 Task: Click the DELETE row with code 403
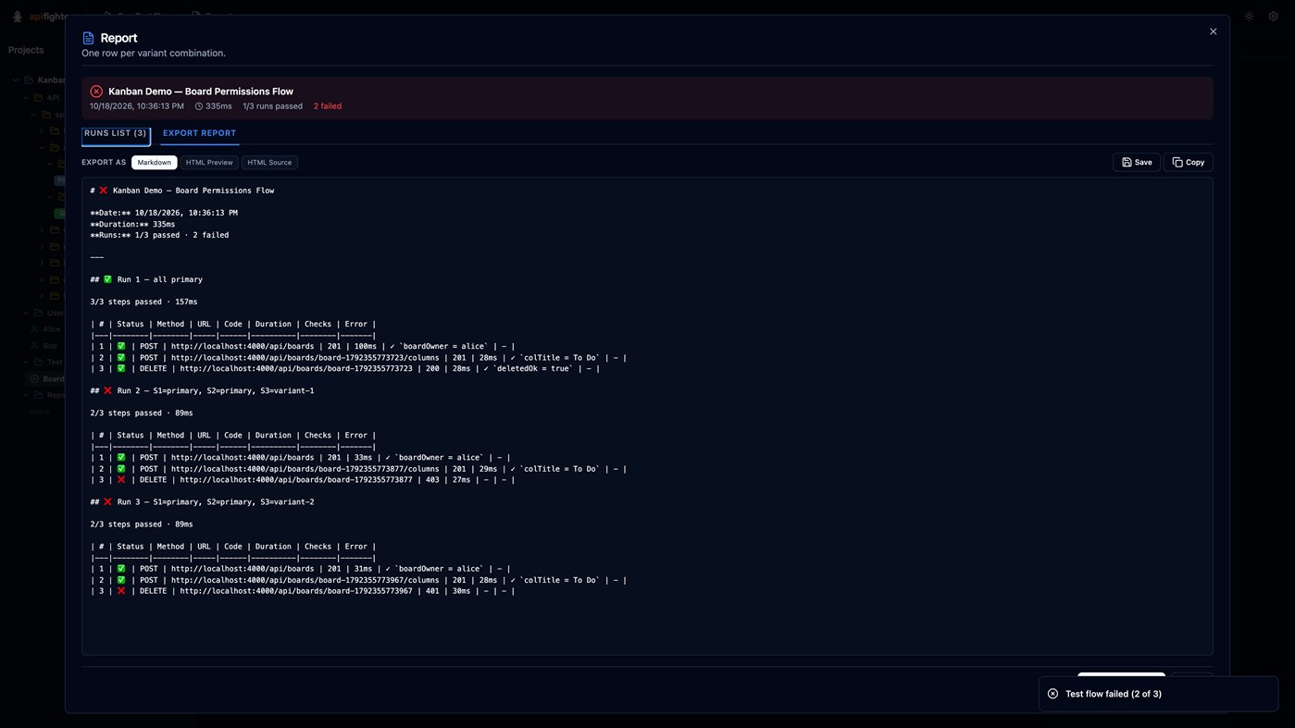pos(303,480)
